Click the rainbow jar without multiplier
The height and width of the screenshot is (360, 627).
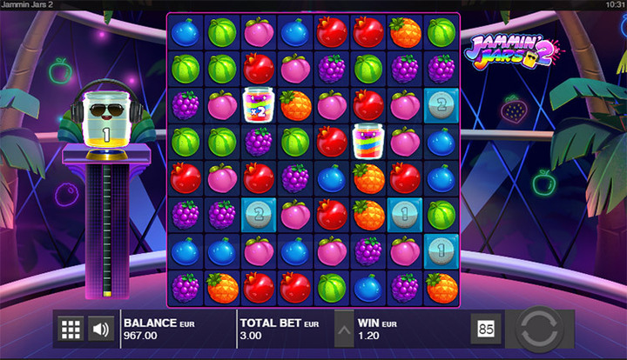click(x=367, y=141)
